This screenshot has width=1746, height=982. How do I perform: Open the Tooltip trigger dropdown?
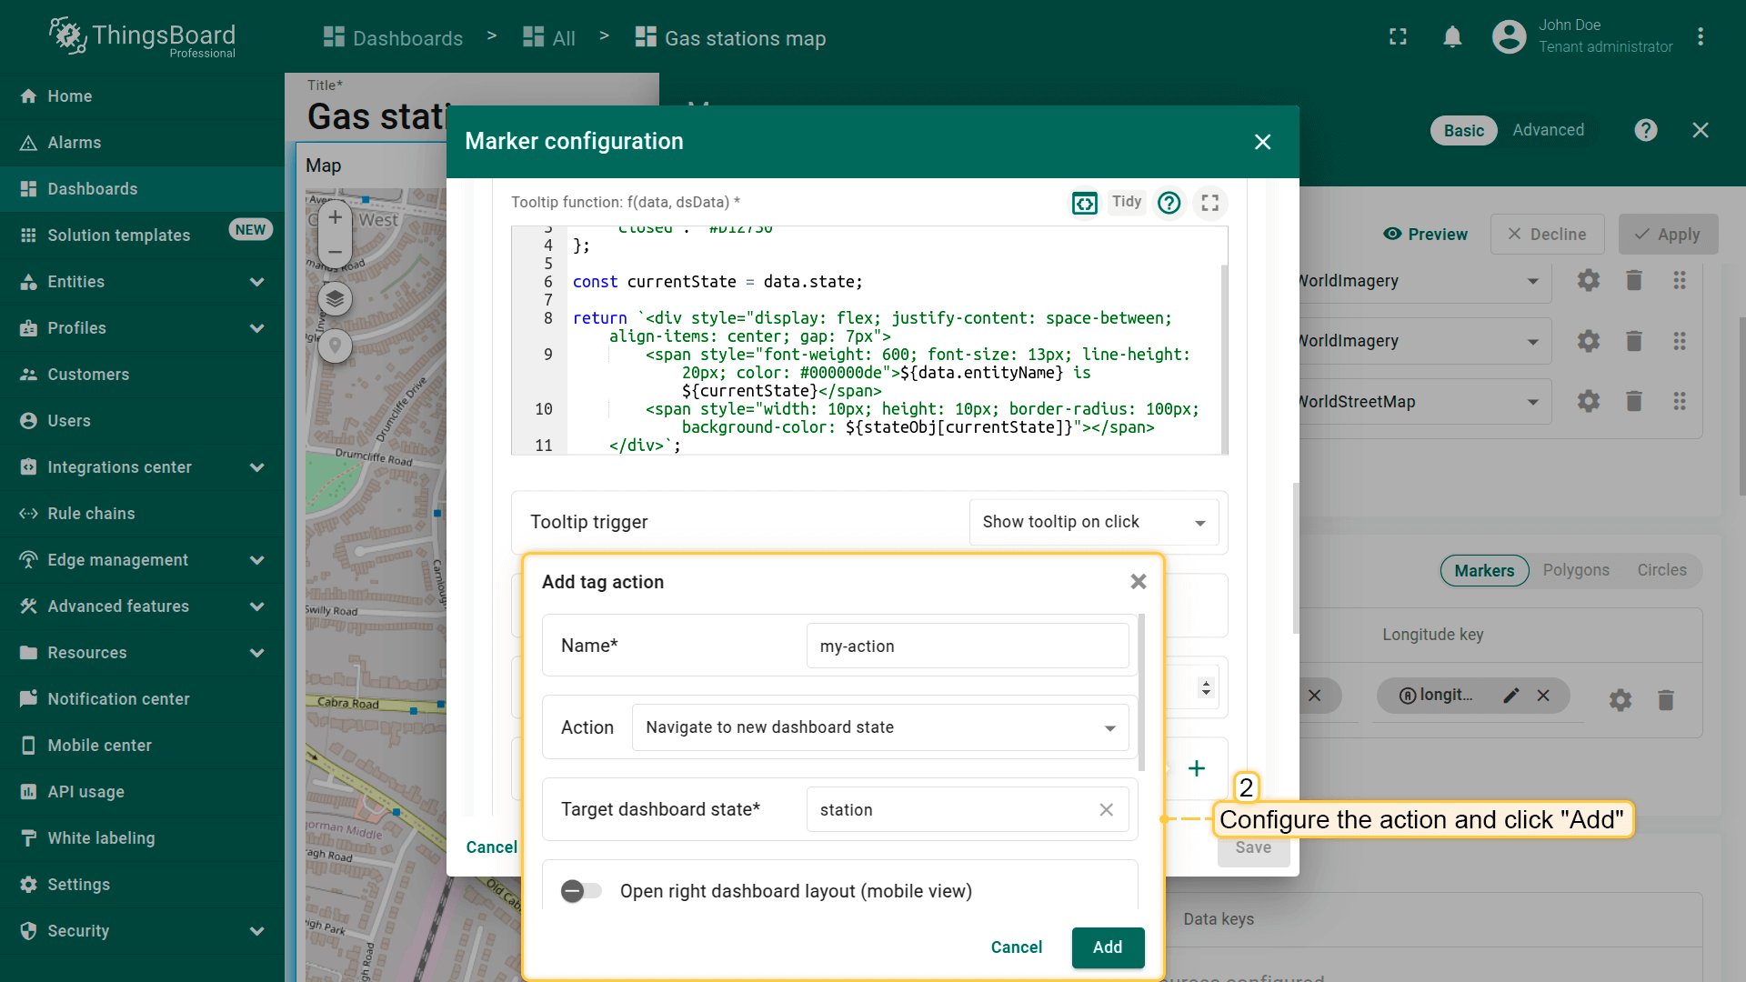(x=1093, y=522)
